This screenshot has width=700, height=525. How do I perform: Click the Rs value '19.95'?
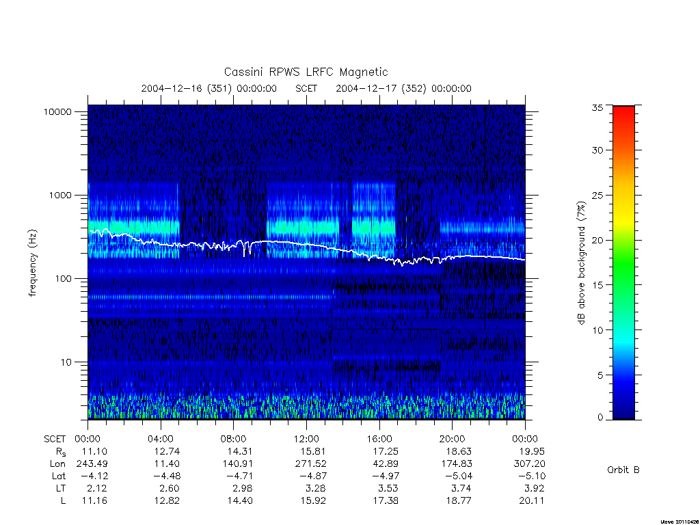[532, 452]
